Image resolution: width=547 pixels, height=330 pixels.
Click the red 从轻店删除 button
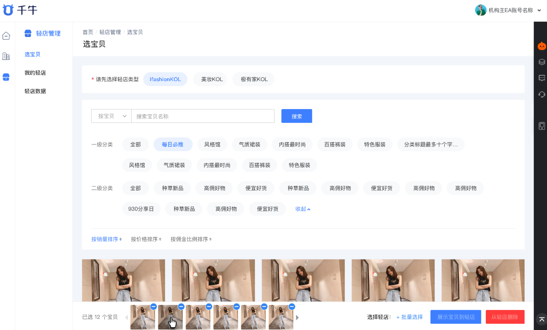(505, 317)
